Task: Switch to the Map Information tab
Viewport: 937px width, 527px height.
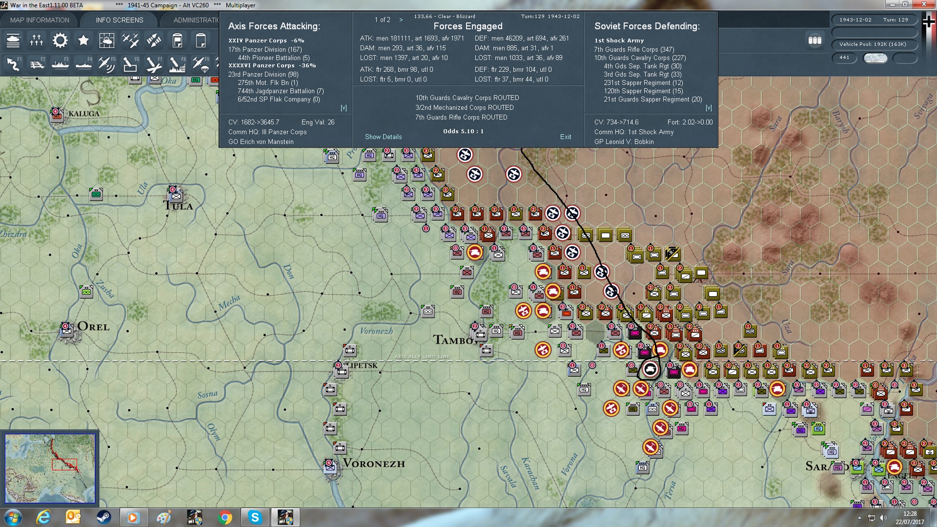Action: tap(40, 20)
